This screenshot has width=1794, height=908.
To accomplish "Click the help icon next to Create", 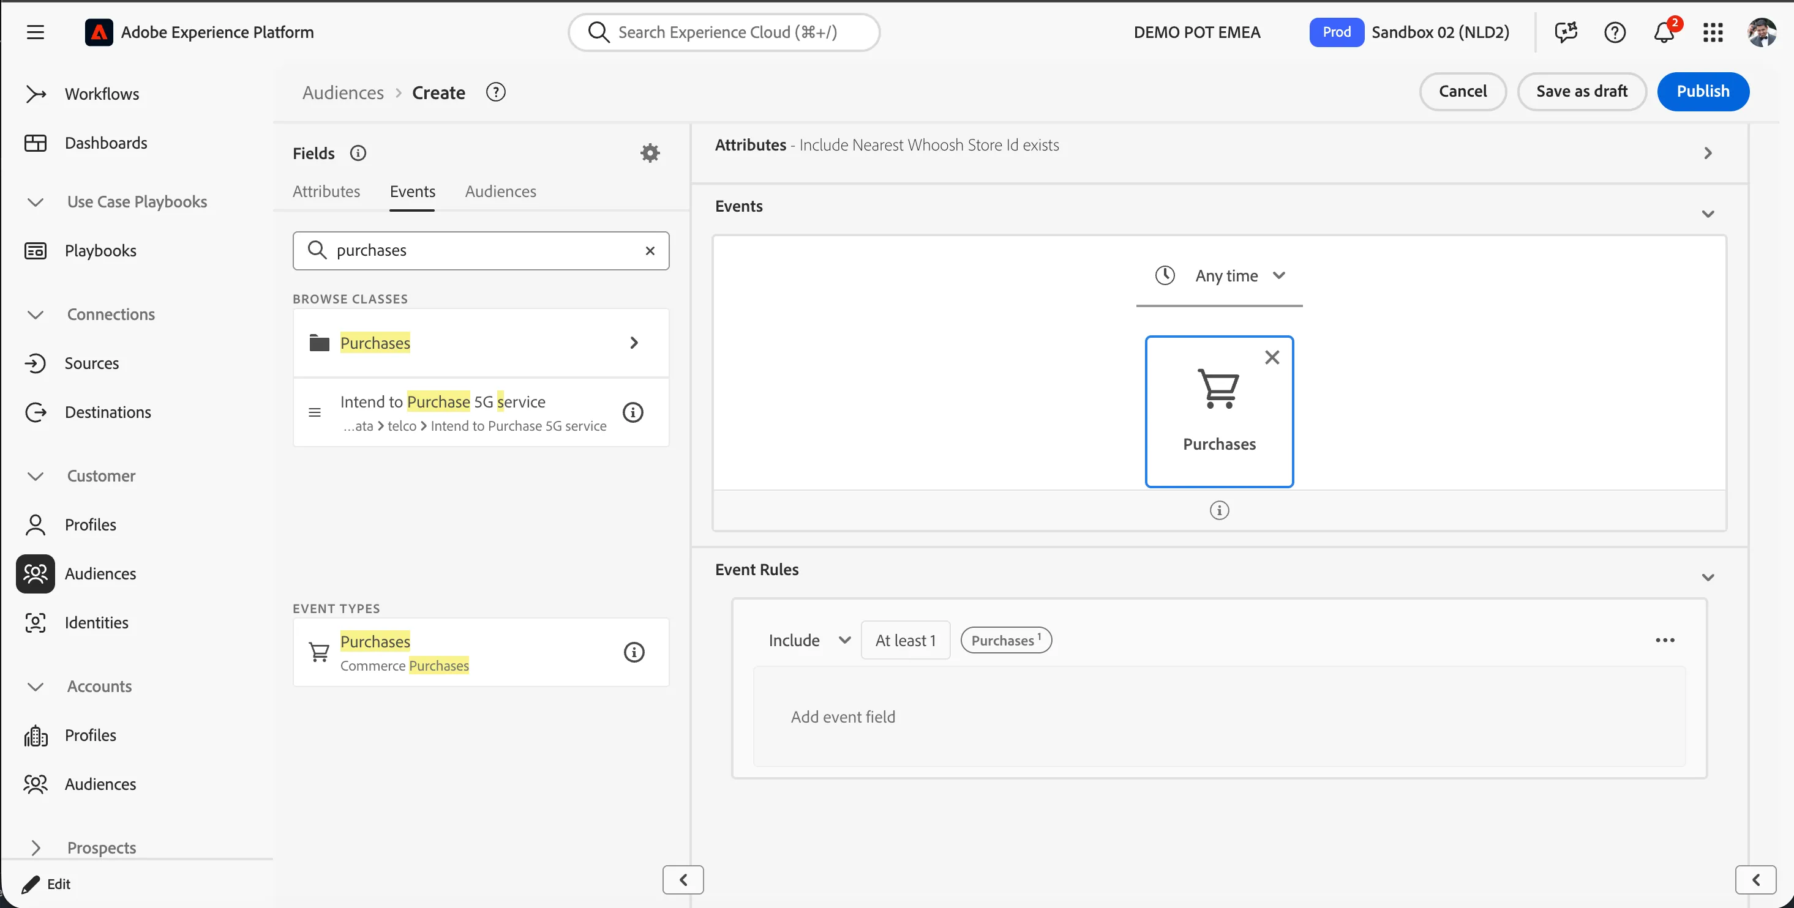I will tap(495, 92).
